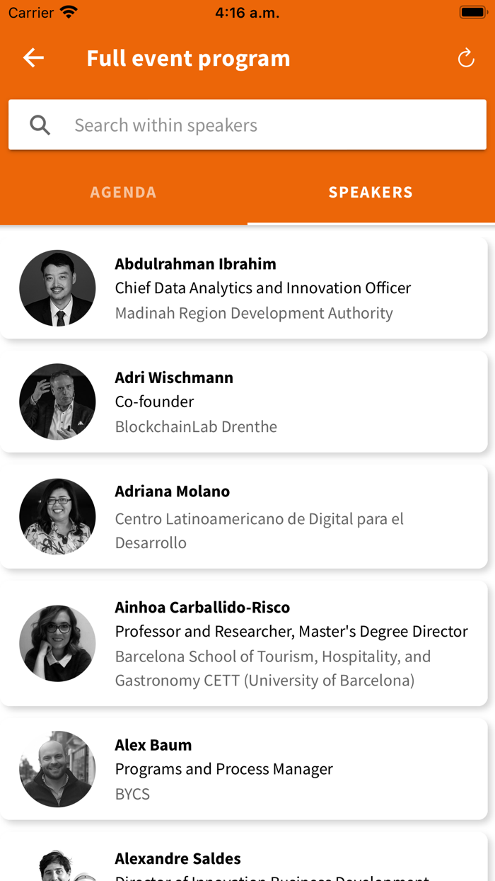Tap the back arrow icon

coord(33,58)
